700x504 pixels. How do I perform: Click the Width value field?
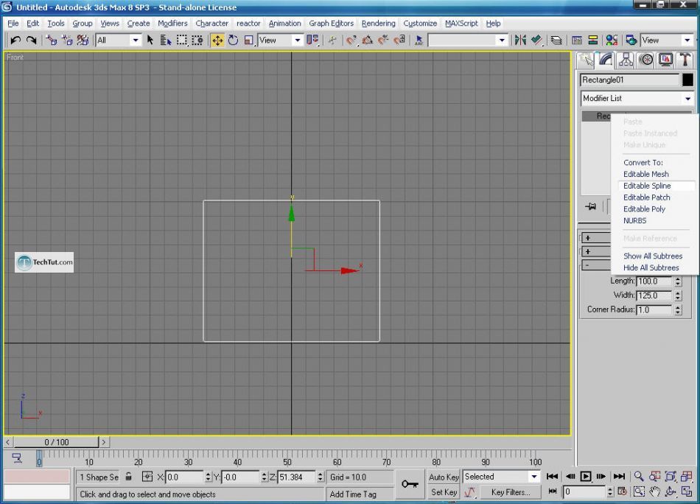[654, 295]
